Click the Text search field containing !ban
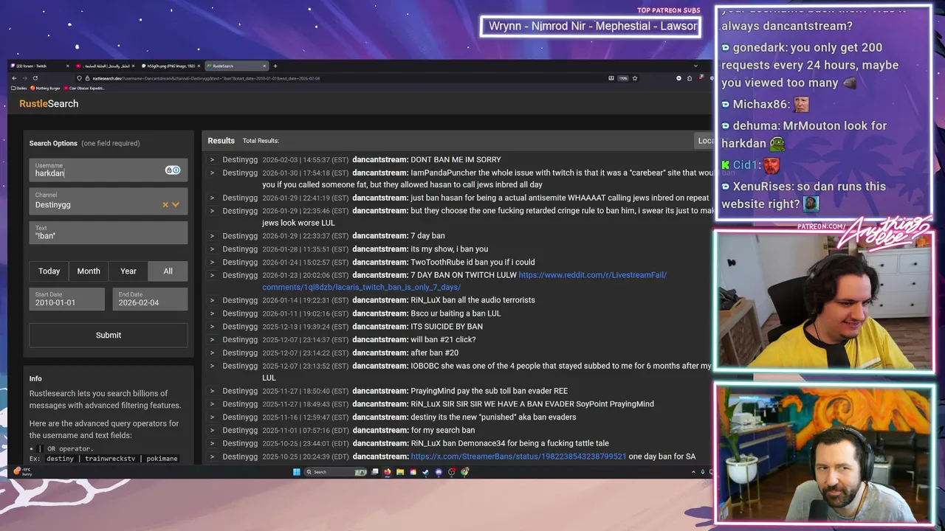This screenshot has width=945, height=531. pos(109,232)
